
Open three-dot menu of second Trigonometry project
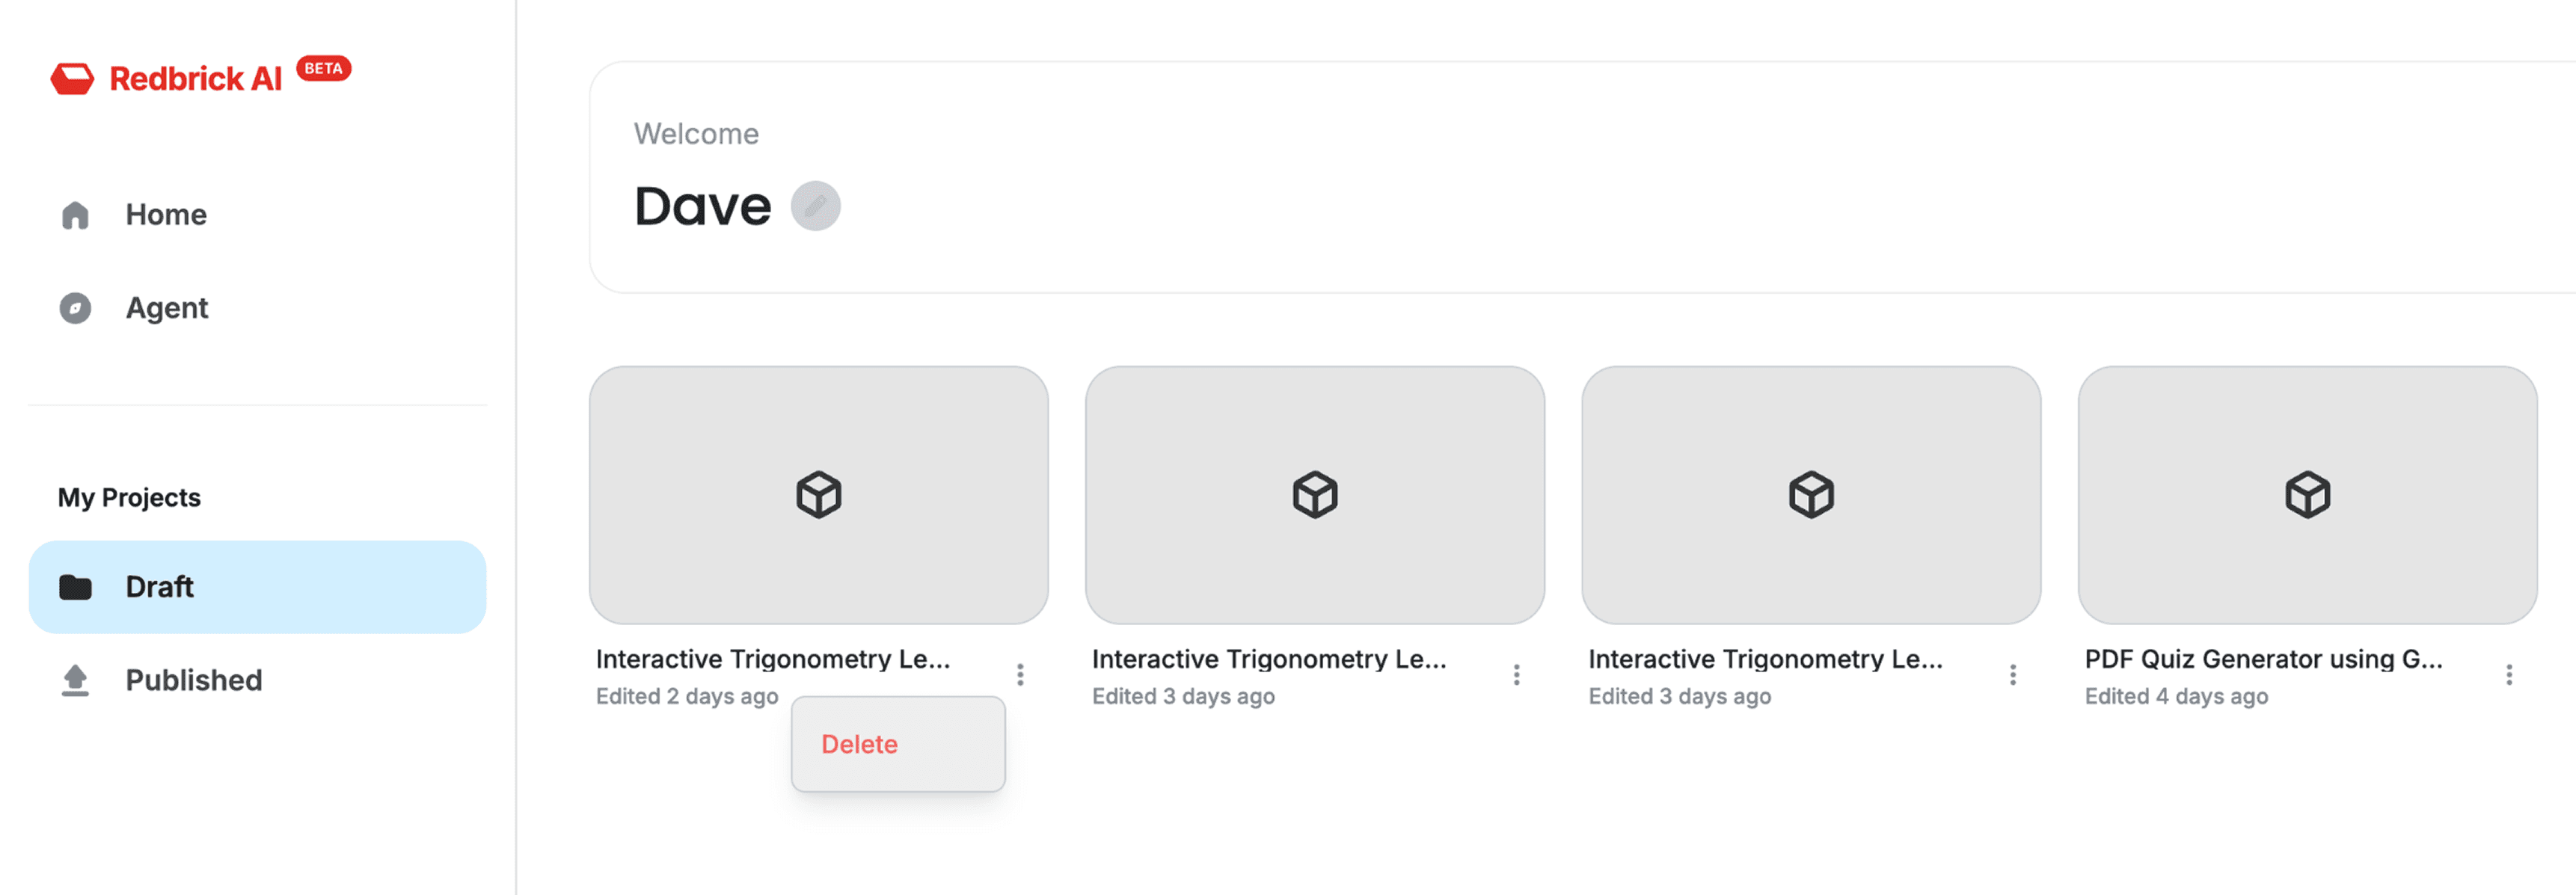pyautogui.click(x=1516, y=675)
